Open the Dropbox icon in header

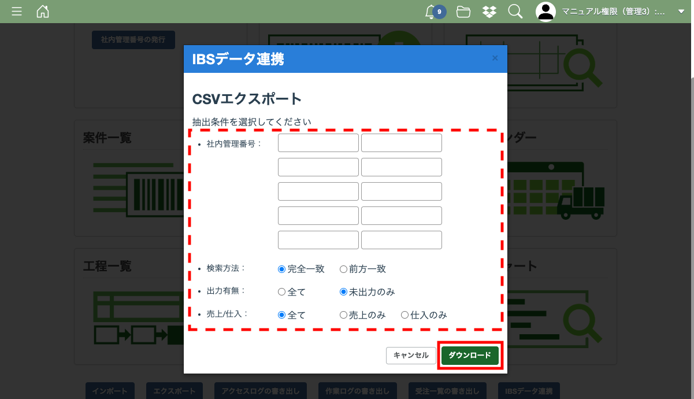[489, 12]
